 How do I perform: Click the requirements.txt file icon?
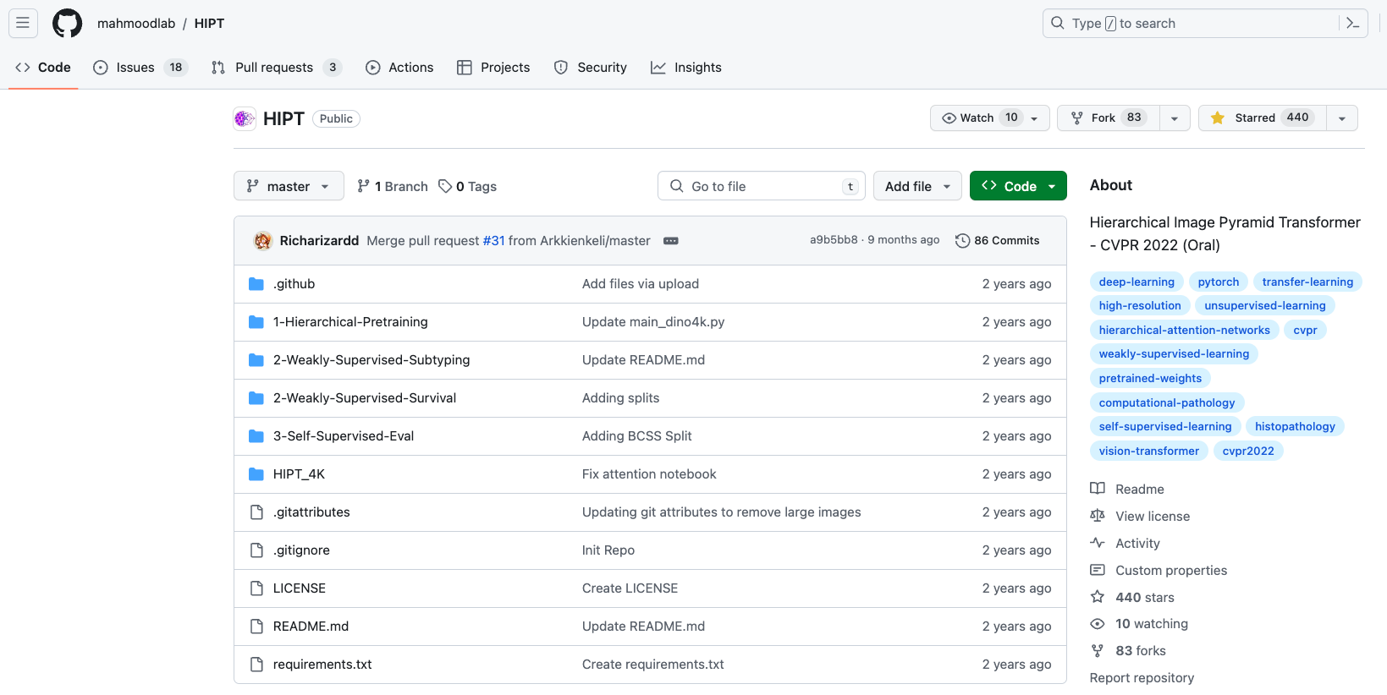(256, 665)
